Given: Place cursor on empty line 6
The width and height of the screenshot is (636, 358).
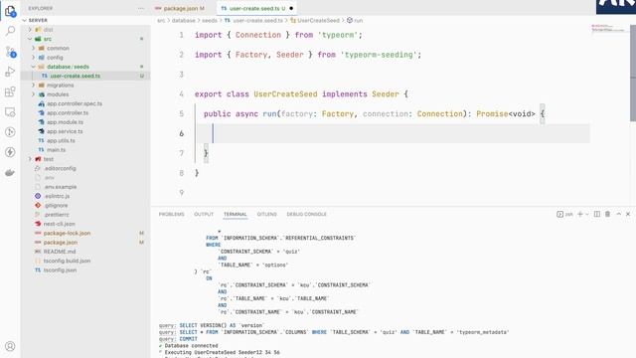Looking at the screenshot, I should 393,133.
